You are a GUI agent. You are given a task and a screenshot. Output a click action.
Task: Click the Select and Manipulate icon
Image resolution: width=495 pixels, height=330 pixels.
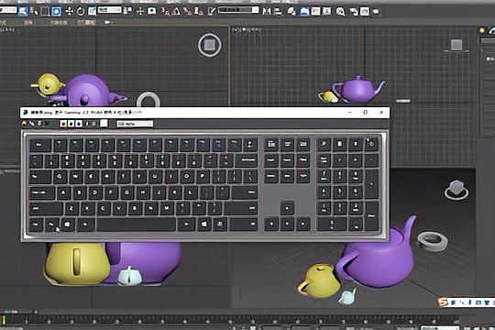[x=140, y=11]
